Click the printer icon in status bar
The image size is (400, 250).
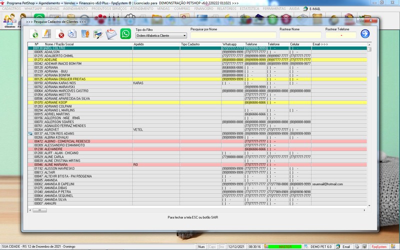tap(357, 246)
